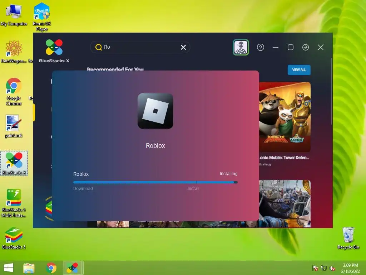The width and height of the screenshot is (366, 275).
Task: Click the 'Lords Mobile: Tower Defen...' title
Action: [284, 158]
